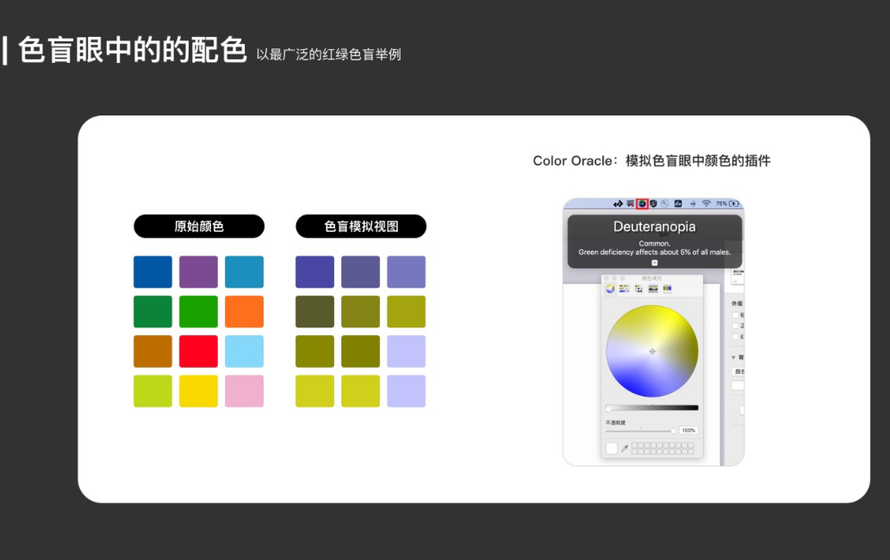
Task: Click the saved swatch grid in the color panel
Action: [x=663, y=448]
